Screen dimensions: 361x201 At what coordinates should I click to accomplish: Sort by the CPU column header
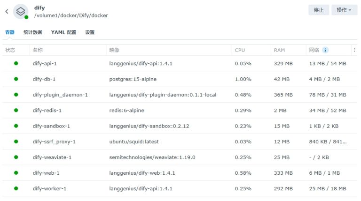[240, 50]
